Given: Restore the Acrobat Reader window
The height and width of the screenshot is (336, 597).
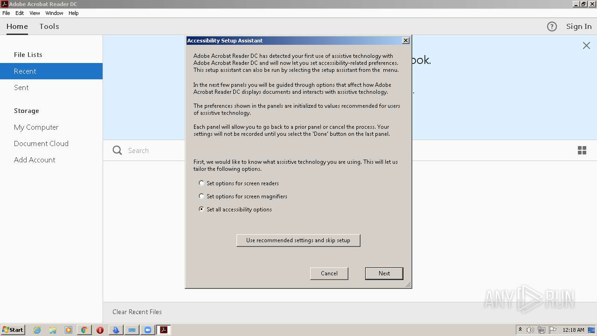Looking at the screenshot, I should pos(583,4).
